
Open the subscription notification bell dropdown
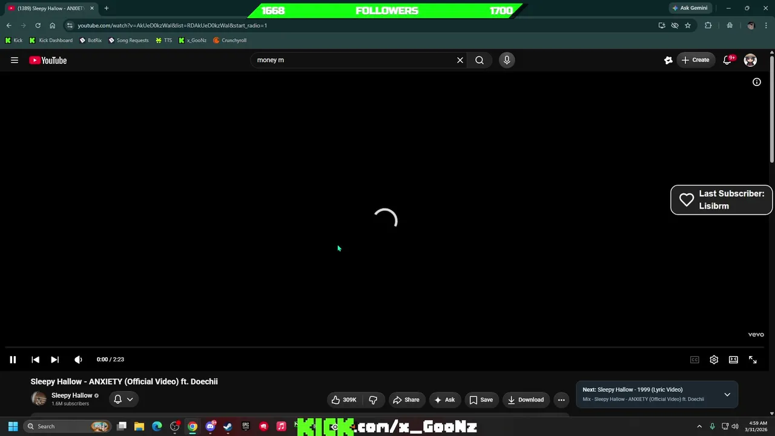coord(123,399)
